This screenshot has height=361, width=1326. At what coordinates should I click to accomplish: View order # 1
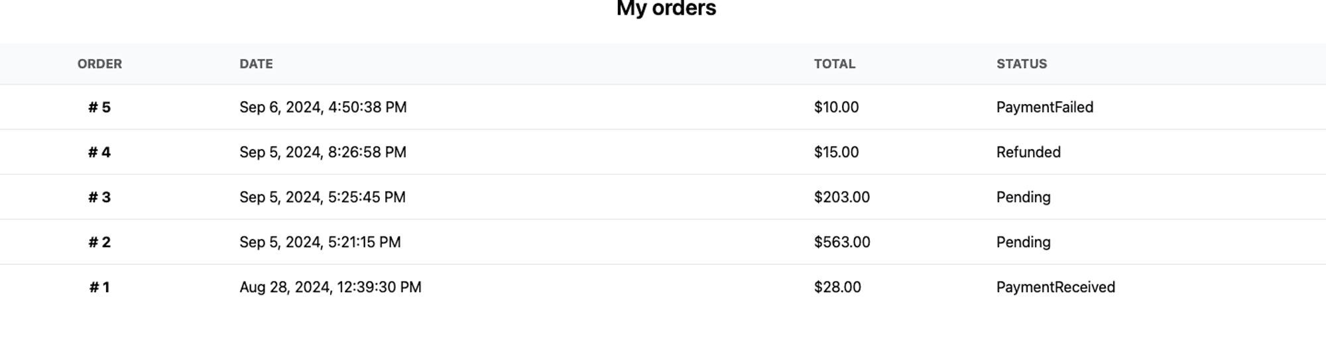[99, 287]
